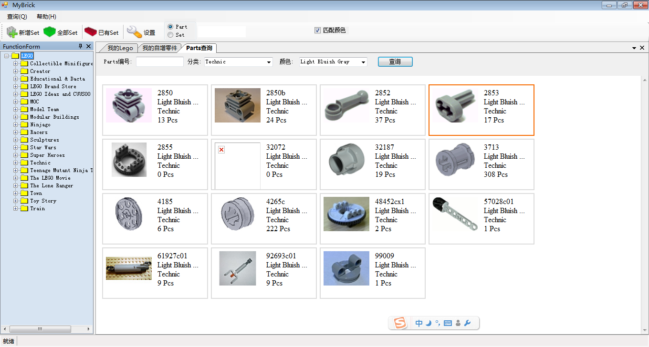The height and width of the screenshot is (347, 649).
Task: Select the Parts查询 tab
Action: (x=199, y=48)
